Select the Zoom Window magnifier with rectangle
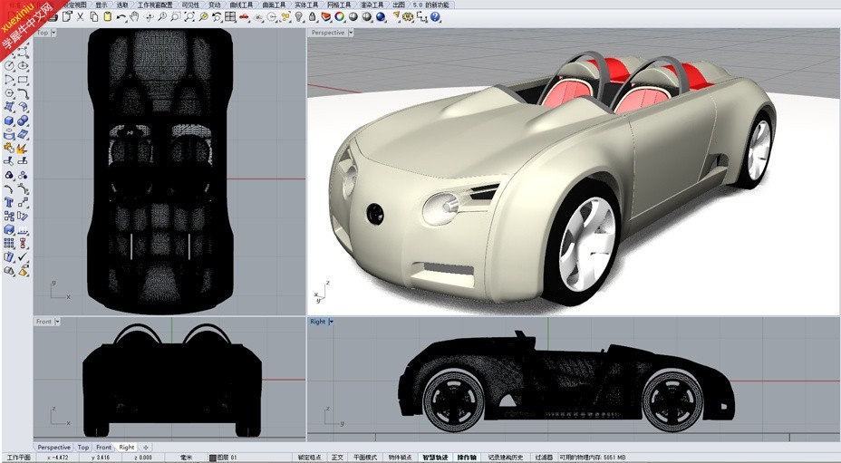The height and width of the screenshot is (463, 841). [x=176, y=16]
